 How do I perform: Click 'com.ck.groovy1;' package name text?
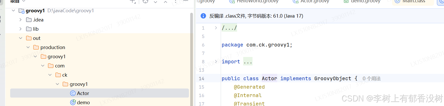(x=269, y=45)
